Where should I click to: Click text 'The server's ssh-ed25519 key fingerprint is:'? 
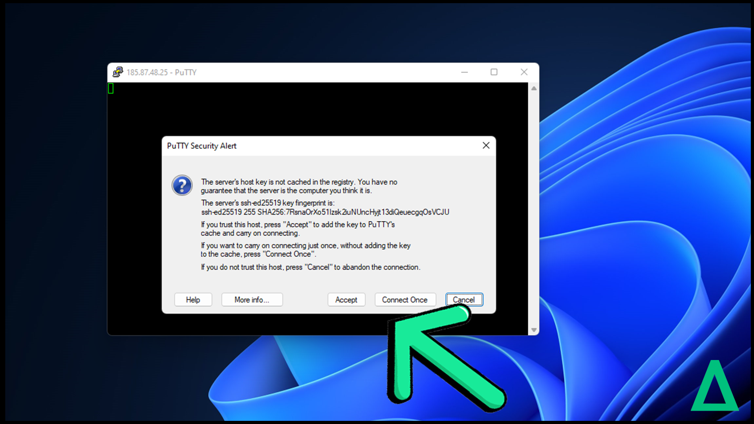[268, 203]
